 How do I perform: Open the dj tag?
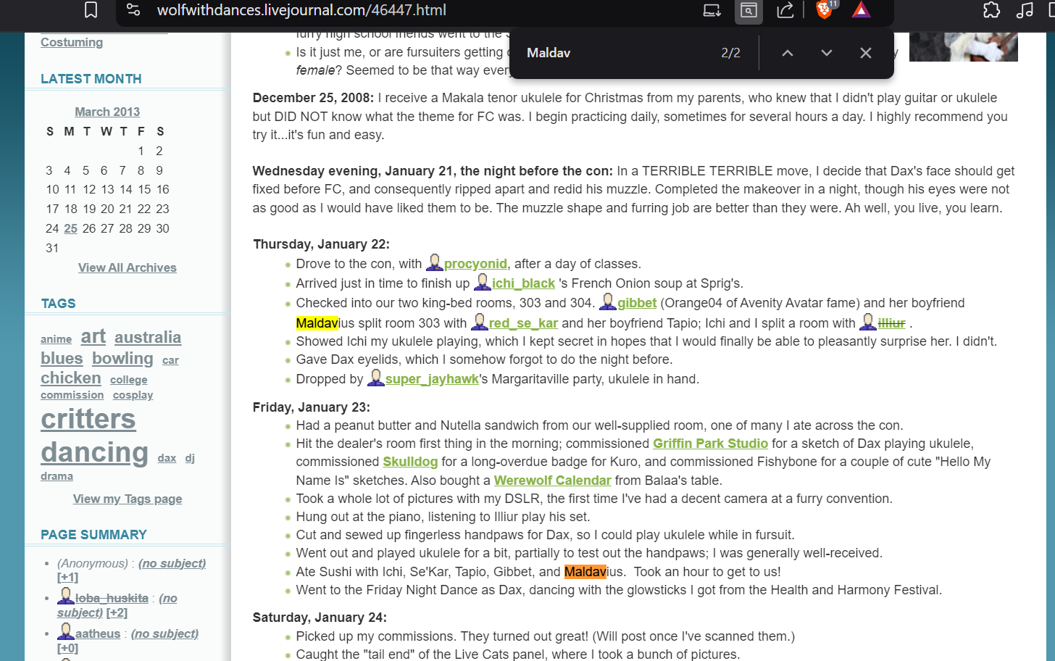(190, 458)
